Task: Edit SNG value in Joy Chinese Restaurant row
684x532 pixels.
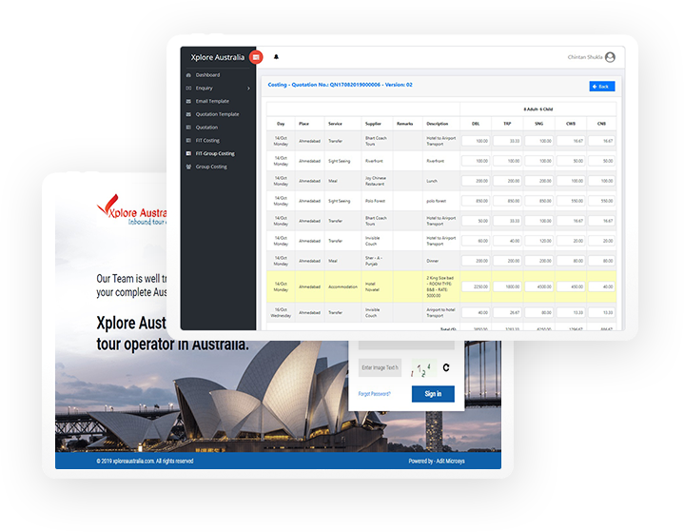Action: 538,181
